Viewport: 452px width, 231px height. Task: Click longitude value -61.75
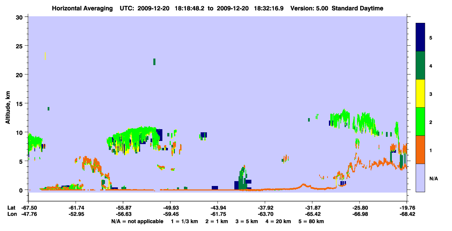(218, 214)
